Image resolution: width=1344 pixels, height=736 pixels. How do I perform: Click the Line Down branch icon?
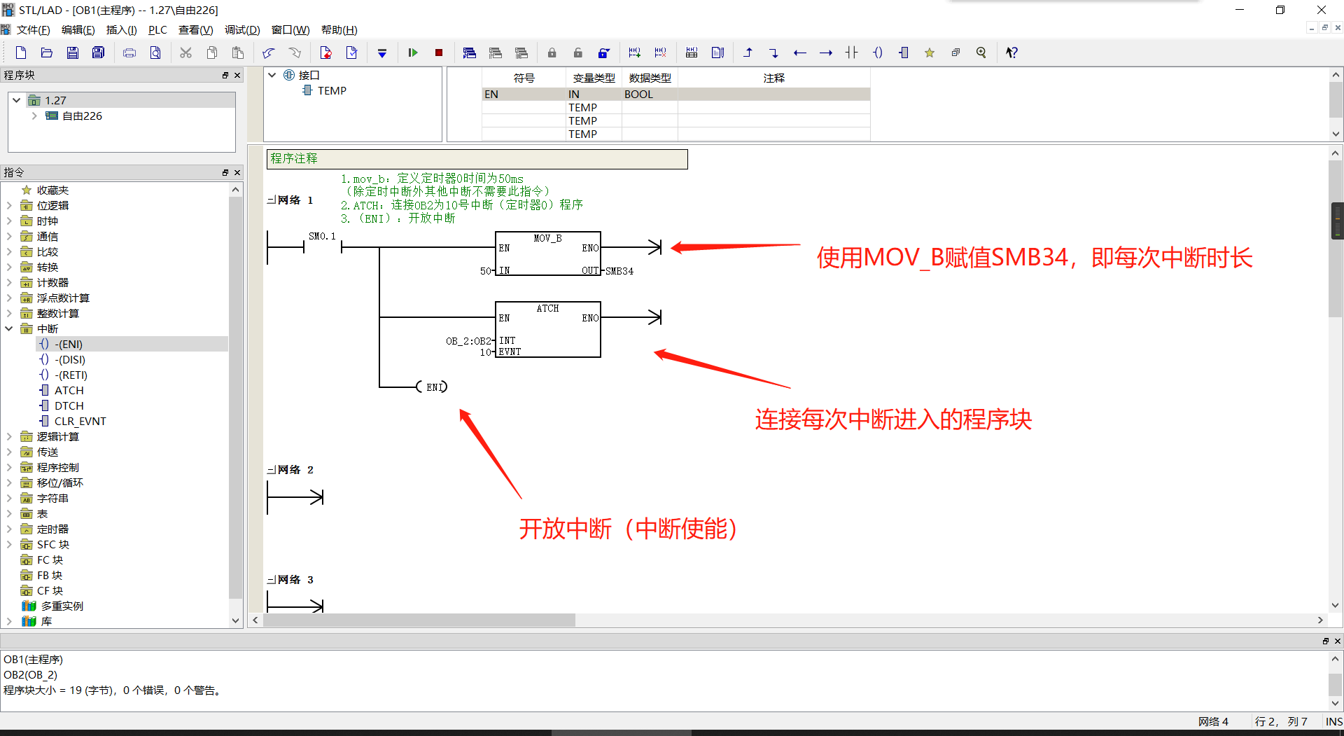[x=773, y=53]
